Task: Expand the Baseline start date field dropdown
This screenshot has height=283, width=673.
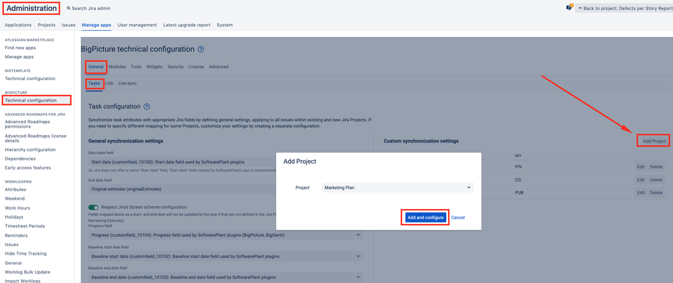Action: pos(226,257)
